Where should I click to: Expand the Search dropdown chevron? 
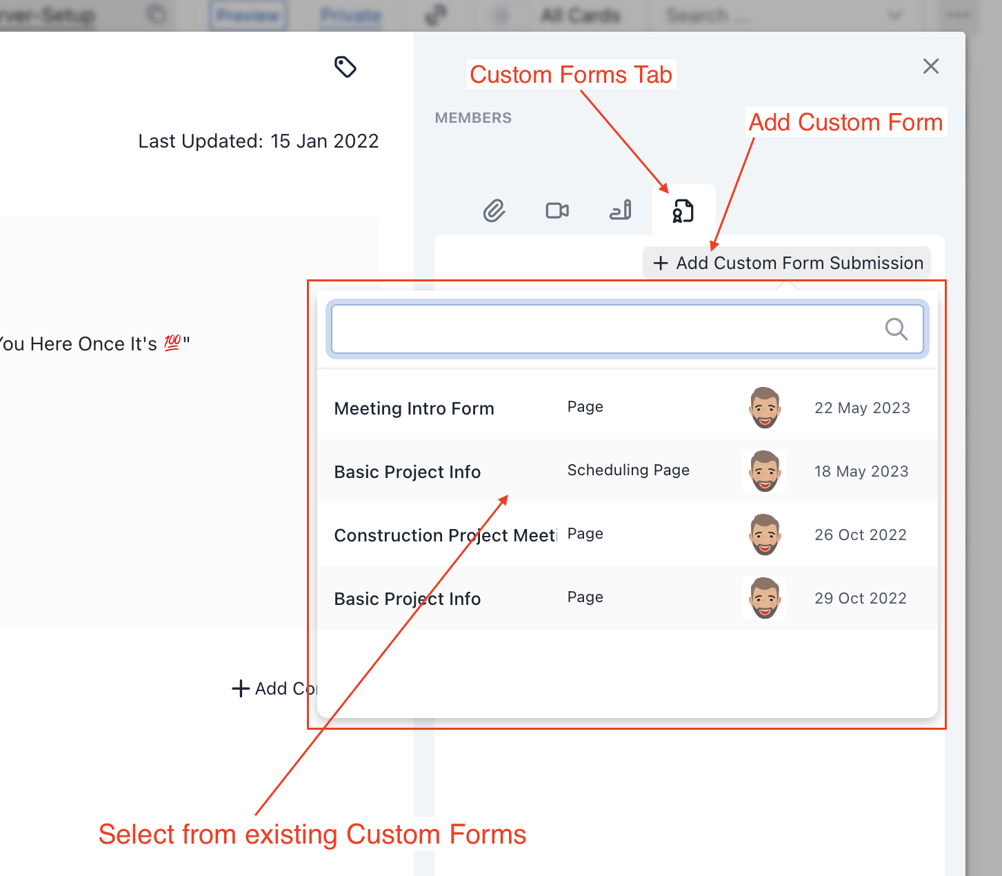894,15
